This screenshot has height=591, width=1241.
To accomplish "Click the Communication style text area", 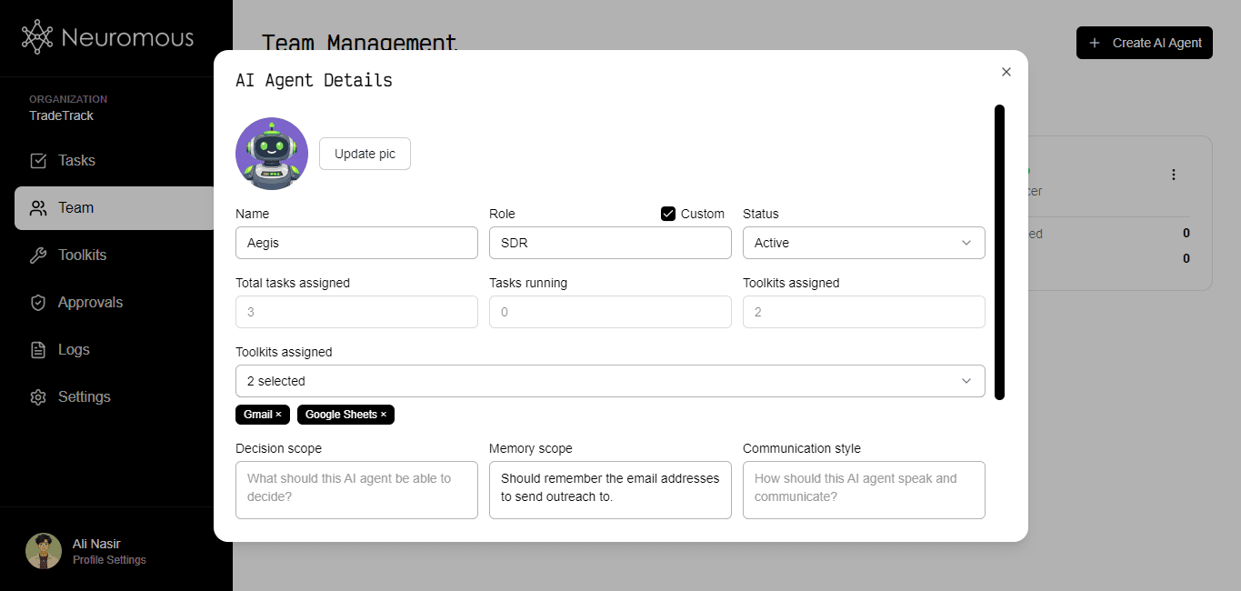I will pyautogui.click(x=864, y=490).
